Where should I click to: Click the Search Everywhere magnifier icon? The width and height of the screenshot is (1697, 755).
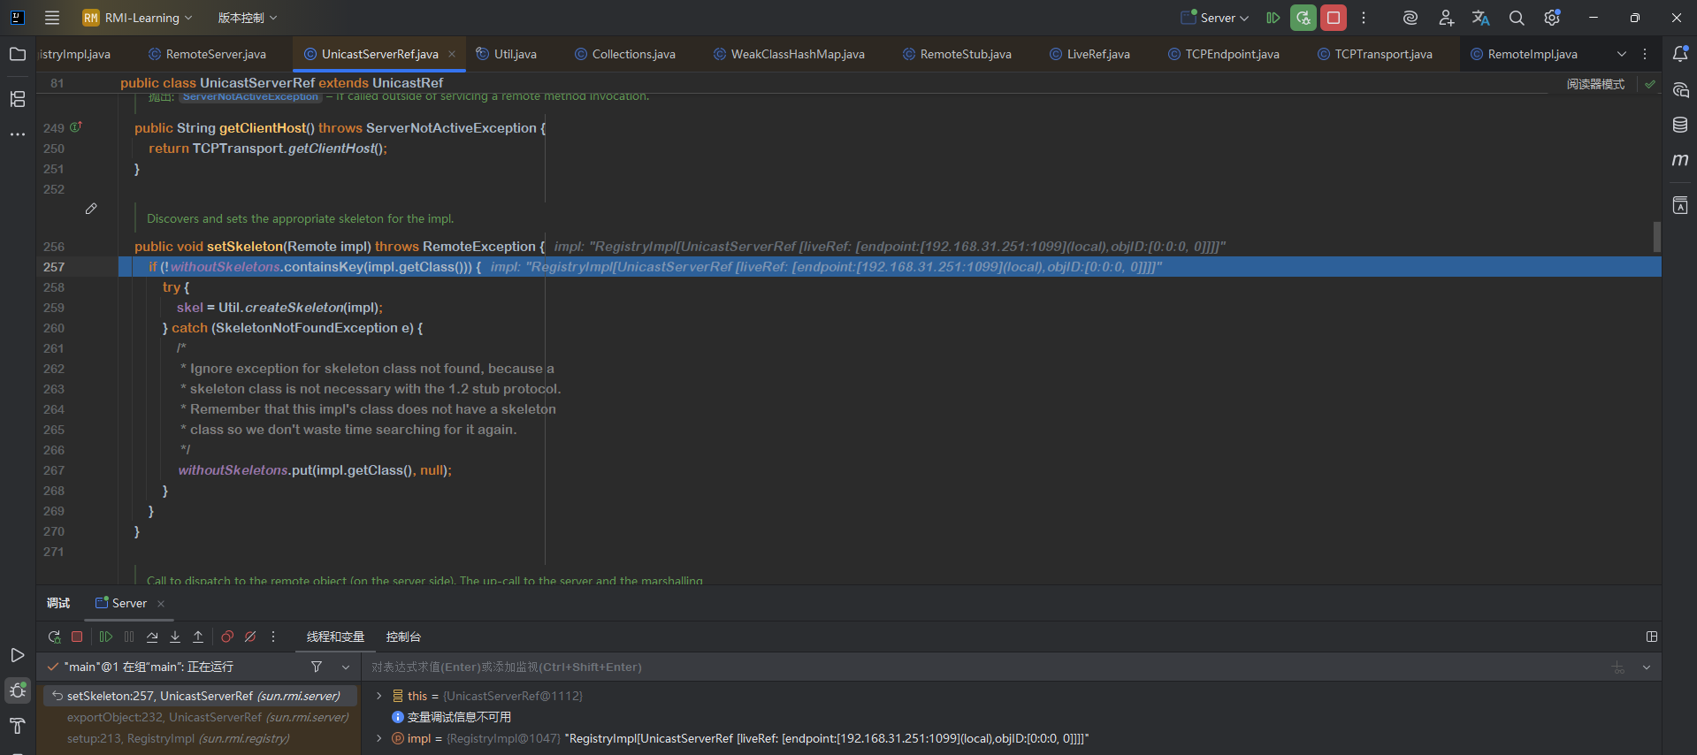1517,18
